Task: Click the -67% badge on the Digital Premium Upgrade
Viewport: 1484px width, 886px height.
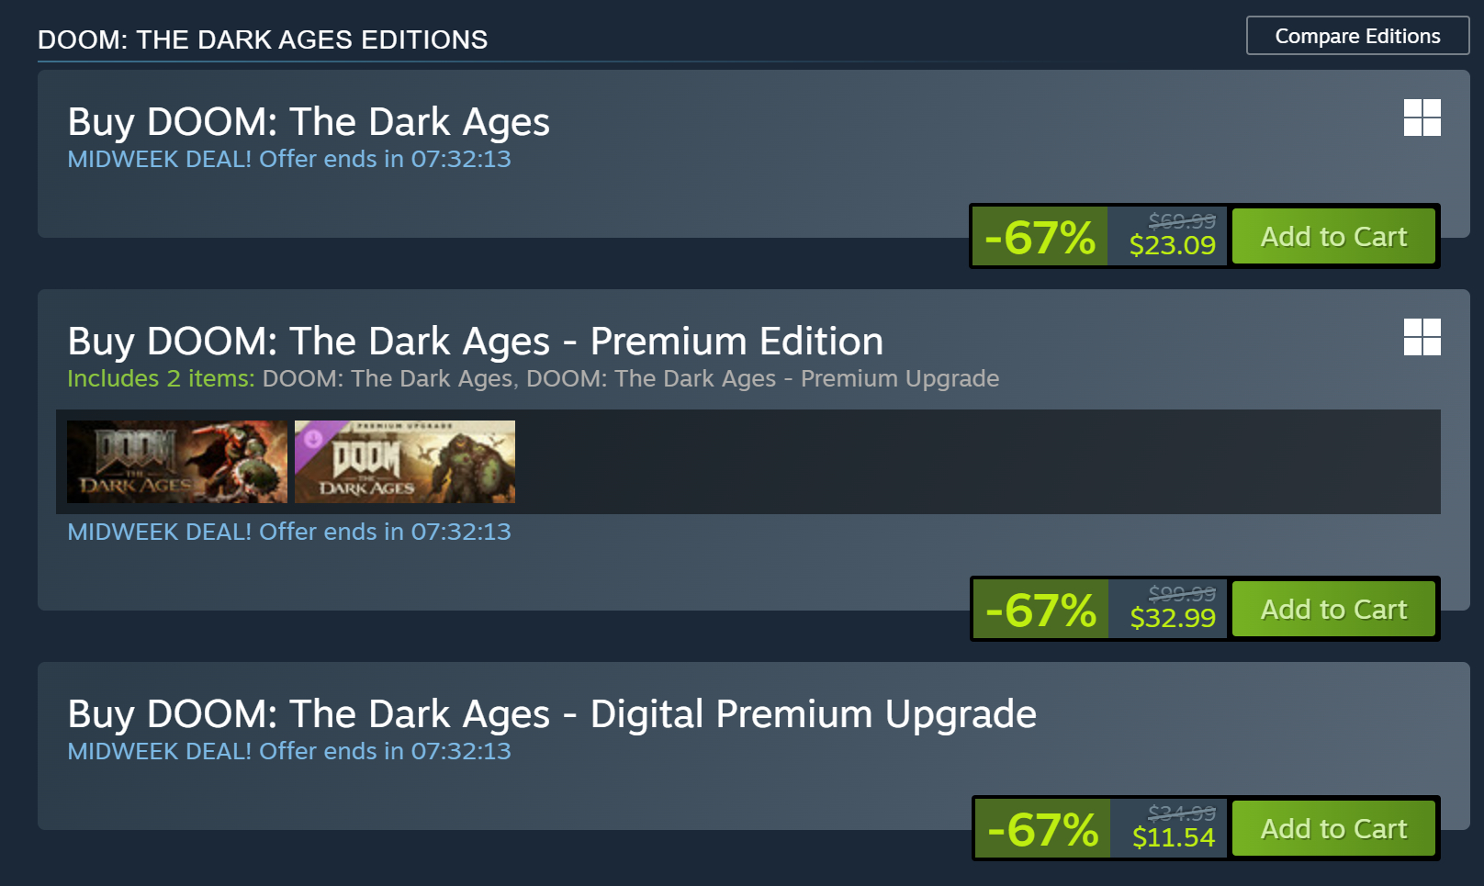Action: click(1042, 829)
